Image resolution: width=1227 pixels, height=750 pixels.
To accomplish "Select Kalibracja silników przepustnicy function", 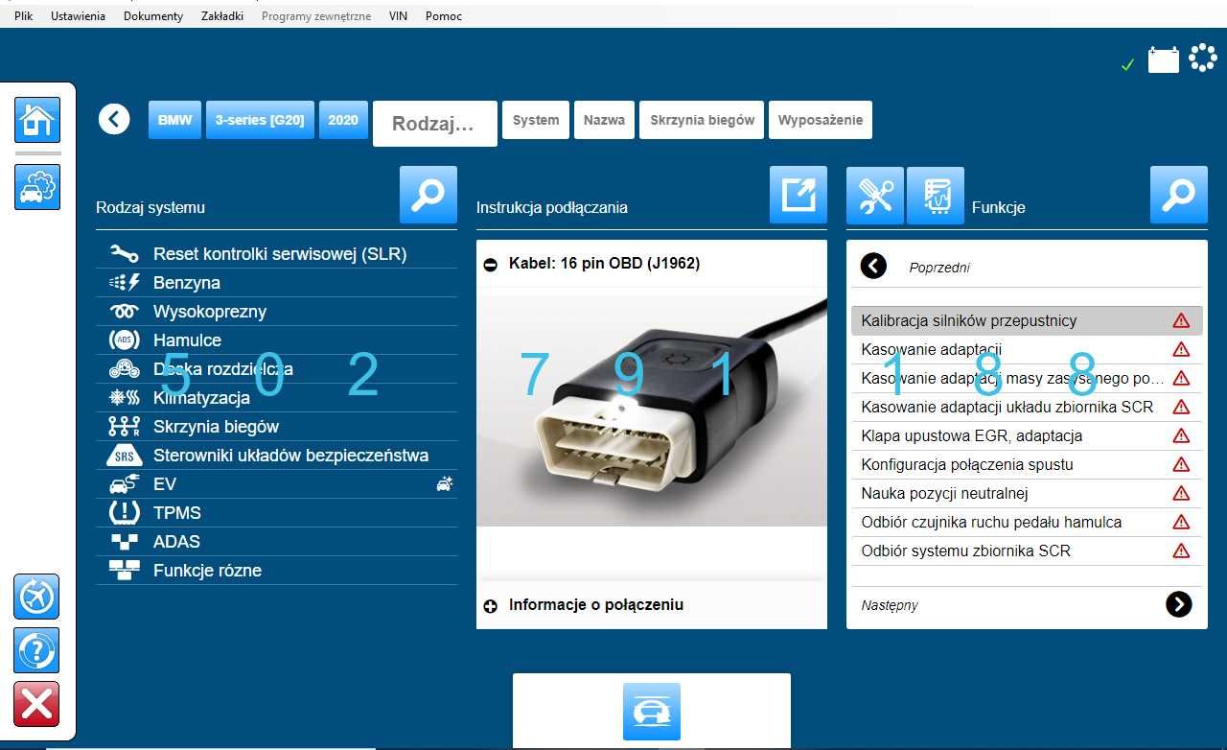I will pyautogui.click(x=1027, y=320).
